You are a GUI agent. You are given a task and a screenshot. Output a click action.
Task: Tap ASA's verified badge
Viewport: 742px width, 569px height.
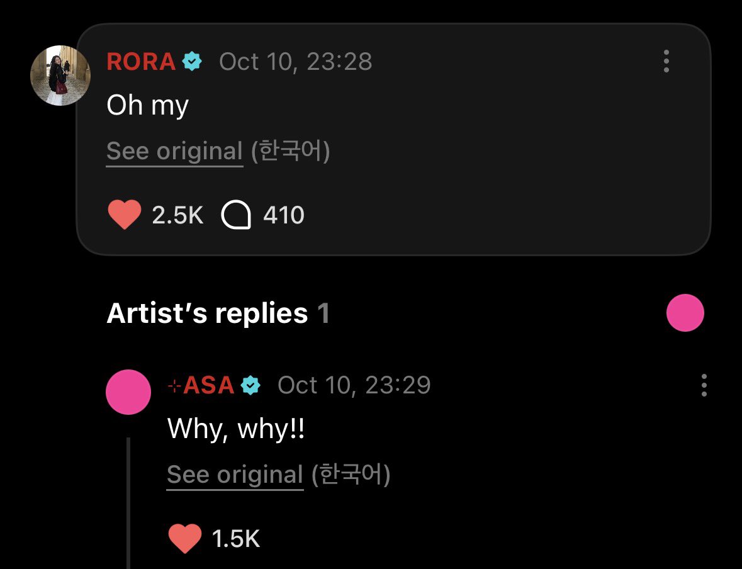pyautogui.click(x=251, y=385)
